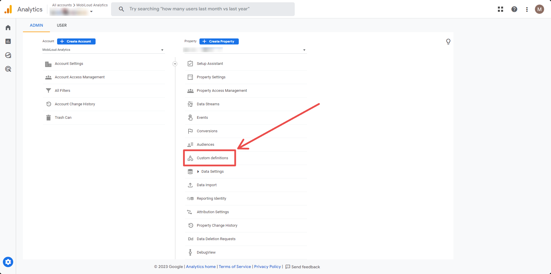551x274 pixels.
Task: Click the Account Access Management people icon
Action: click(48, 77)
